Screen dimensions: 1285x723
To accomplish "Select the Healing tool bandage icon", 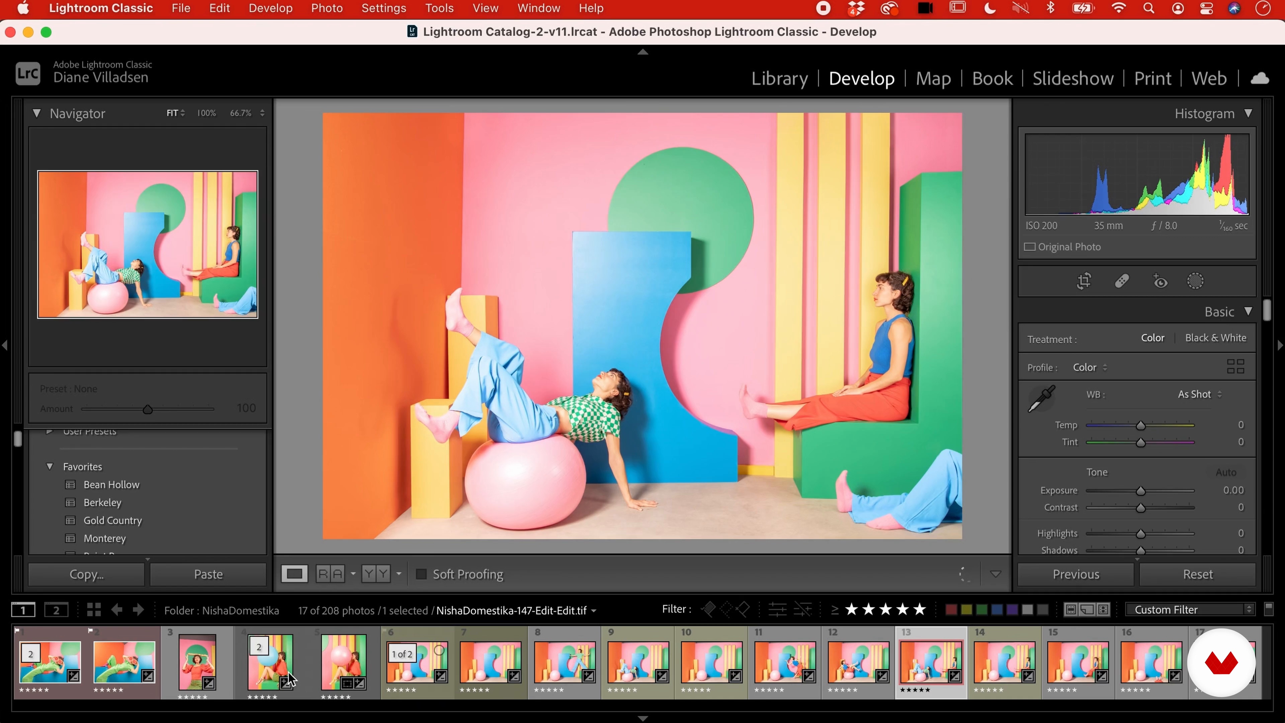I will [1122, 282].
